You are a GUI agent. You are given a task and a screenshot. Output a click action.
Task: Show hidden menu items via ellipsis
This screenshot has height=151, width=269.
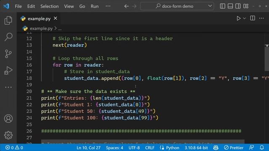(108, 6)
